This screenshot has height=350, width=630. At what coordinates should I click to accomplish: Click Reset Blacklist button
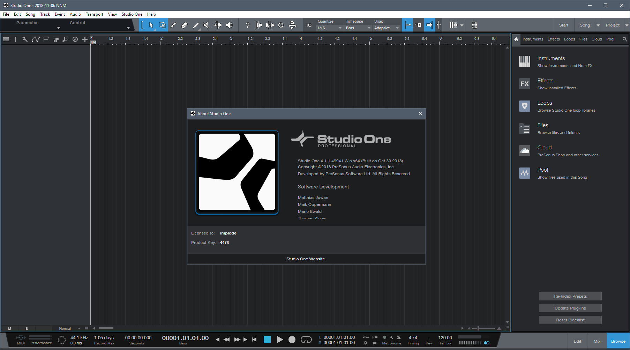(x=570, y=320)
